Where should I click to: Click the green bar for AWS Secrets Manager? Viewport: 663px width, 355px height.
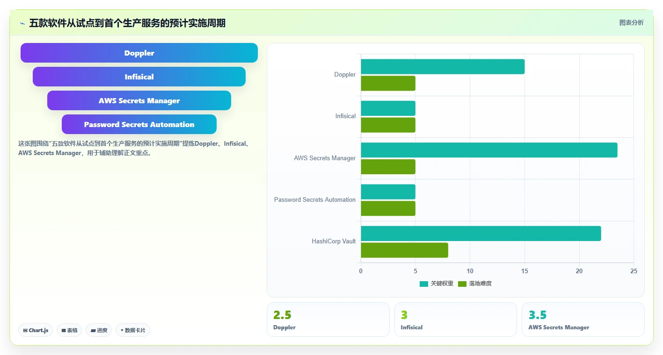[388, 167]
